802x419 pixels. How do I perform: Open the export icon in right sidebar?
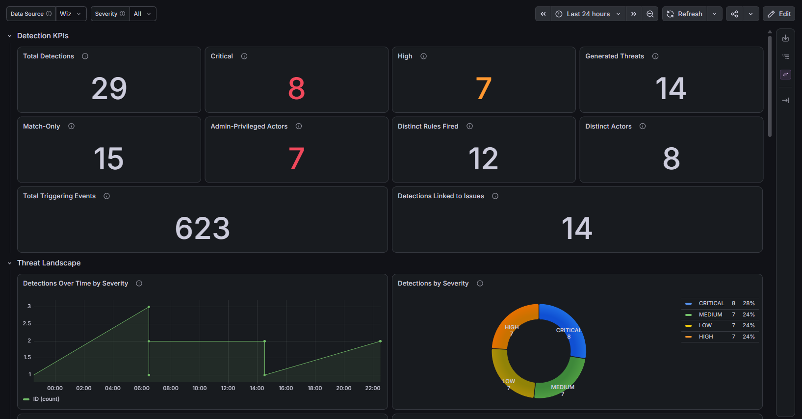pos(786,38)
